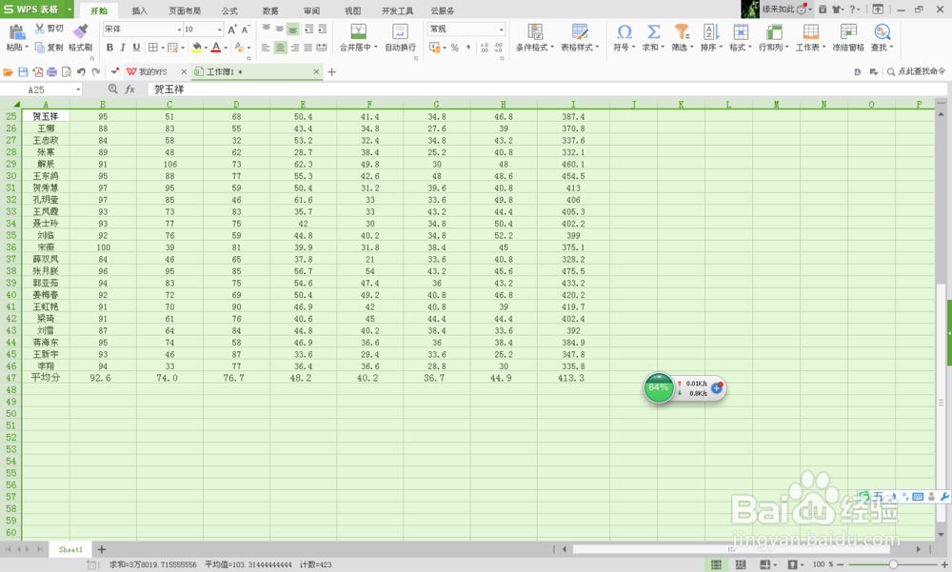
Task: Click the save disk icon in quick toolbar
Action: (23, 72)
